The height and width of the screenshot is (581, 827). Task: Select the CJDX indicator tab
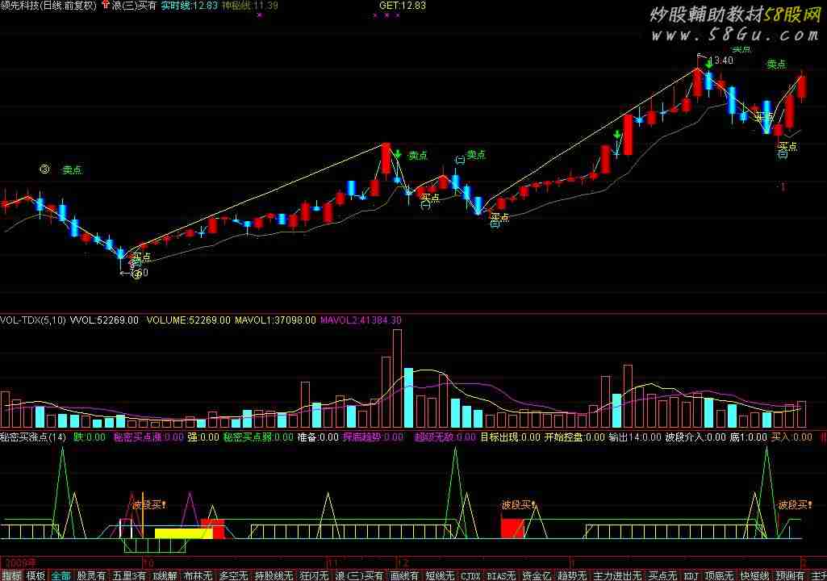pos(470,575)
